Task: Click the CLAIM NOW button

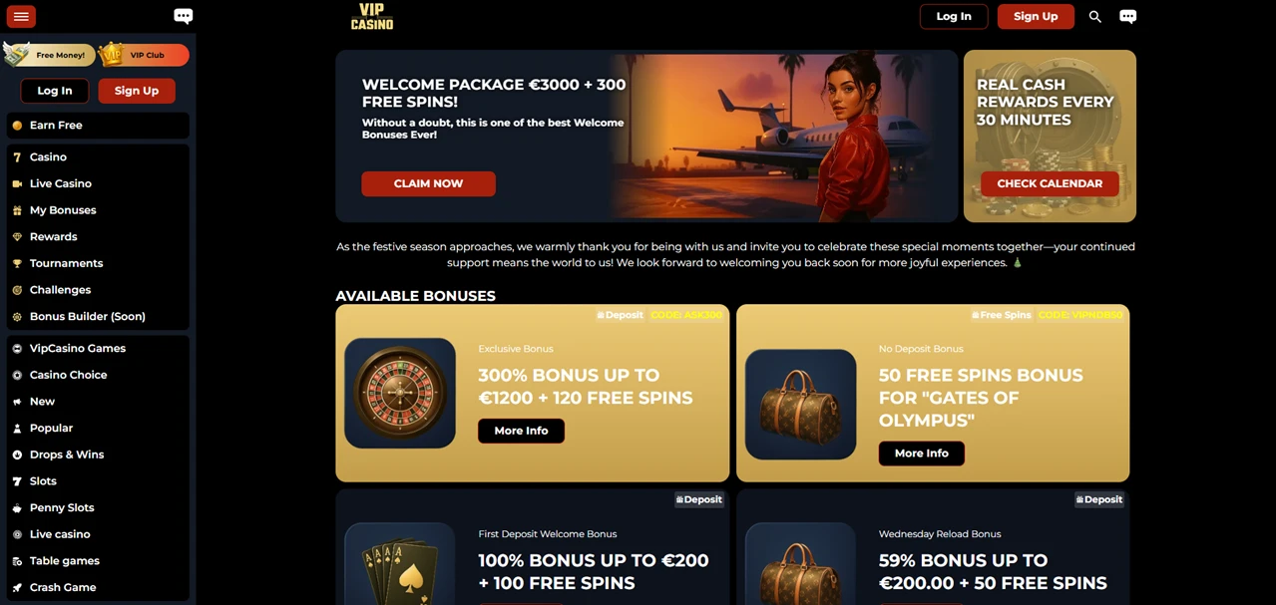Action: click(x=428, y=183)
